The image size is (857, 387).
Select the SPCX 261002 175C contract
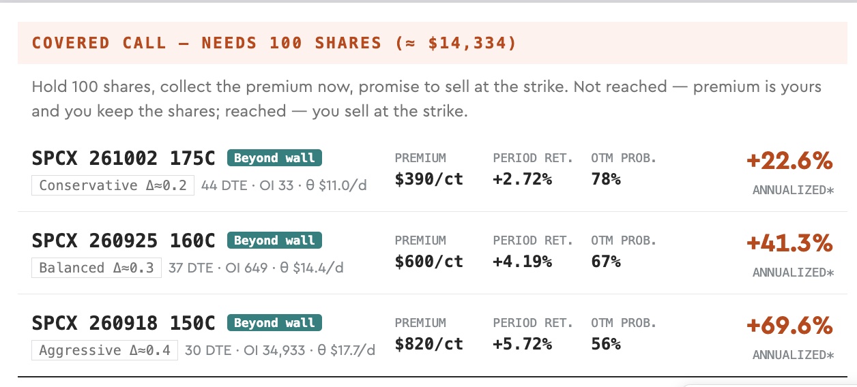pyautogui.click(x=124, y=158)
